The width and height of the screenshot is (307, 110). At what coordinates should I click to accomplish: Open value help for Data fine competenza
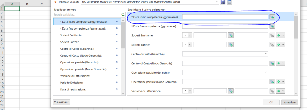click(272, 26)
